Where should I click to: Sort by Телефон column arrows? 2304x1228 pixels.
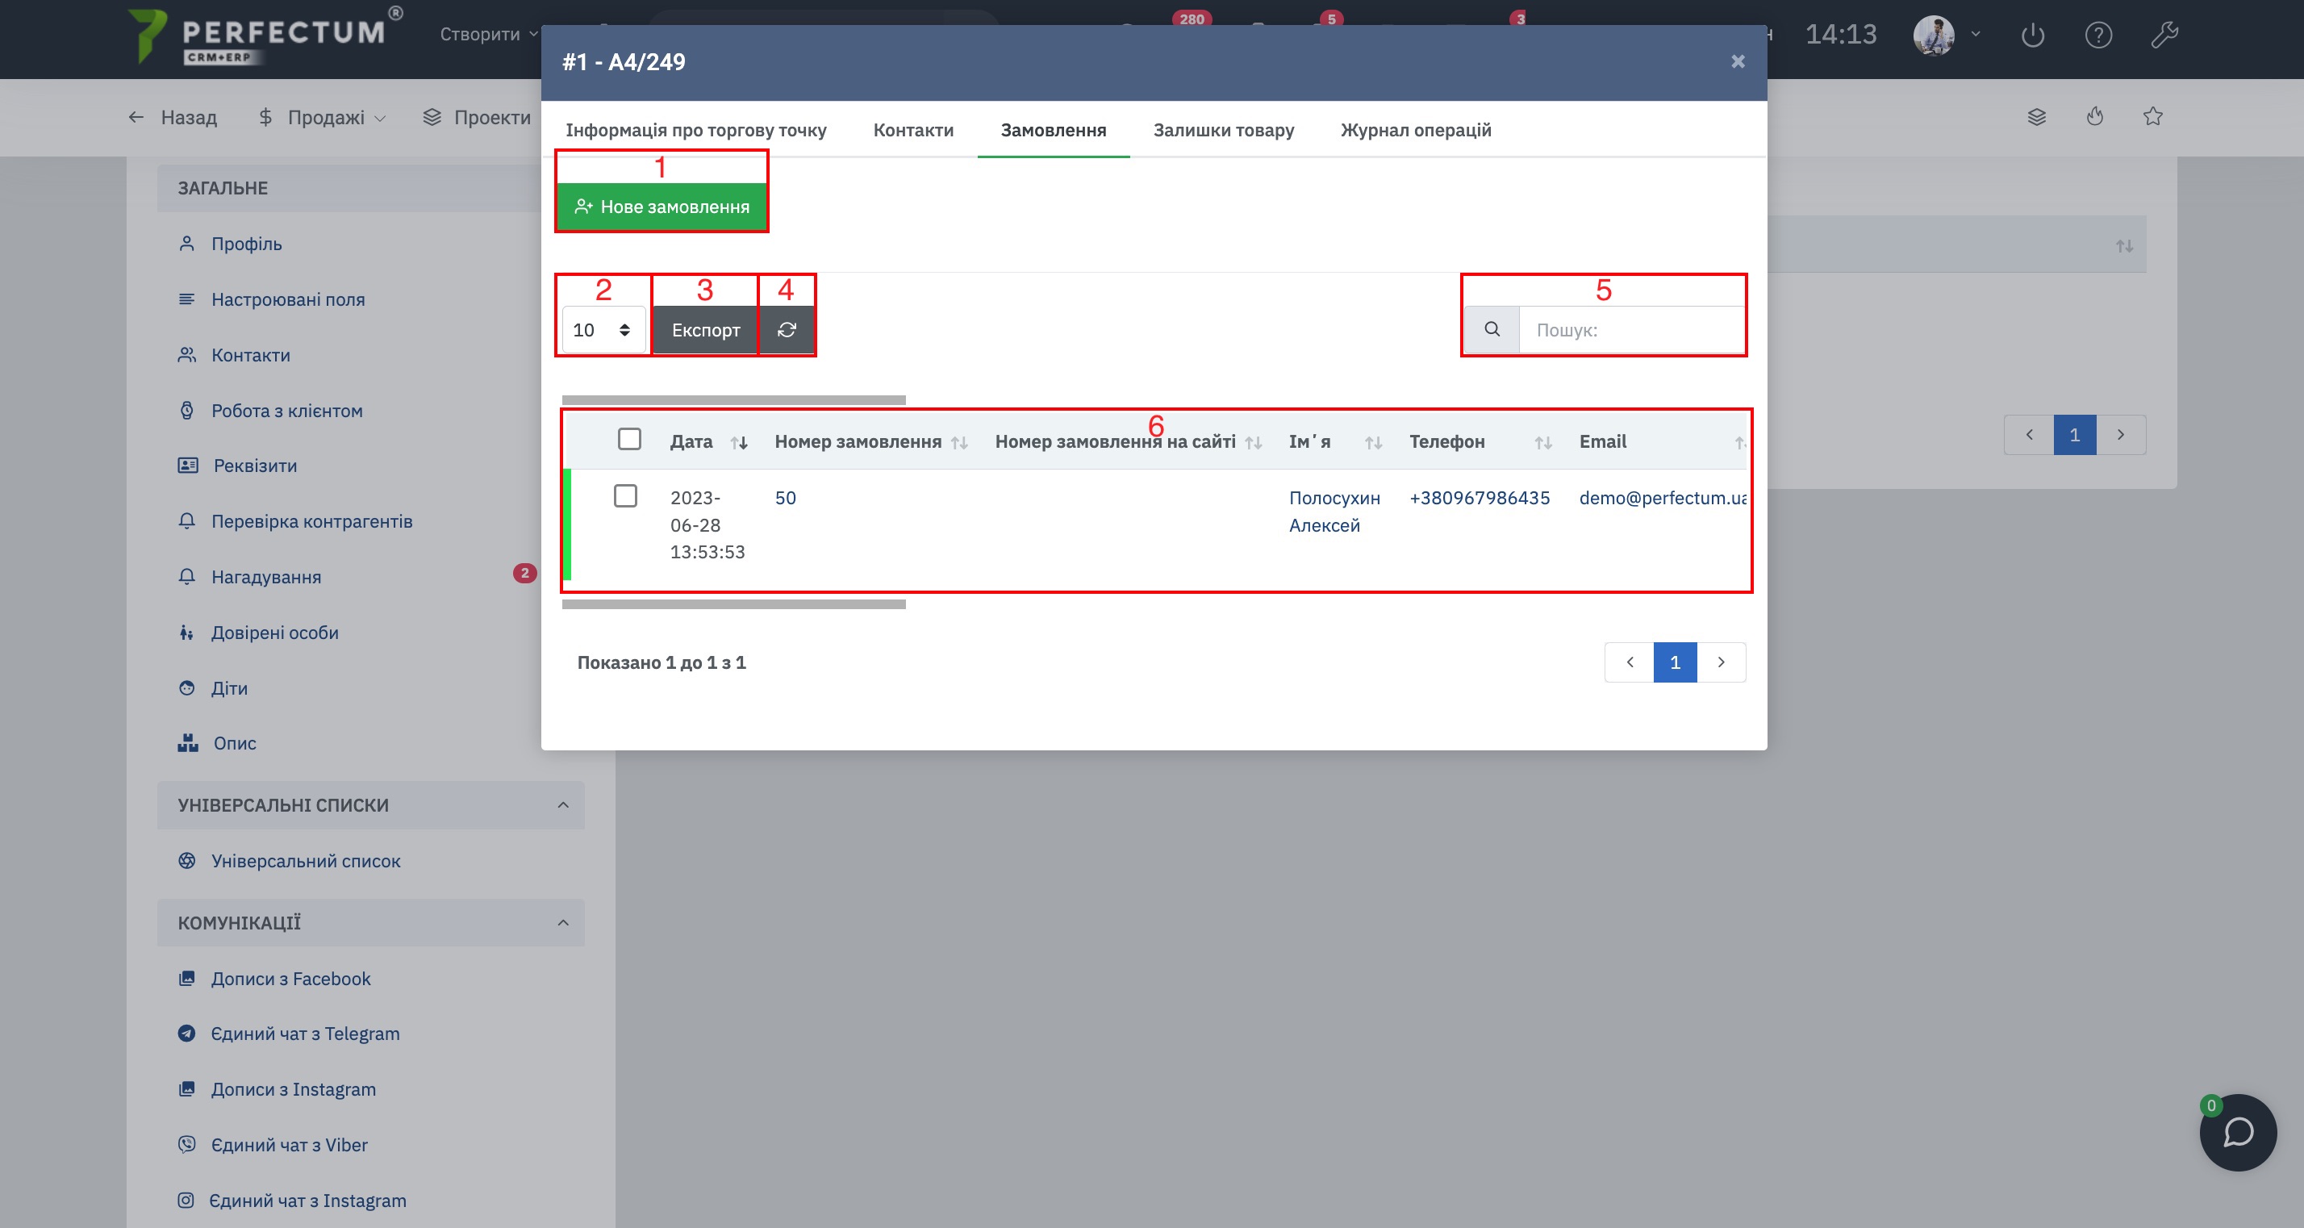(1544, 443)
